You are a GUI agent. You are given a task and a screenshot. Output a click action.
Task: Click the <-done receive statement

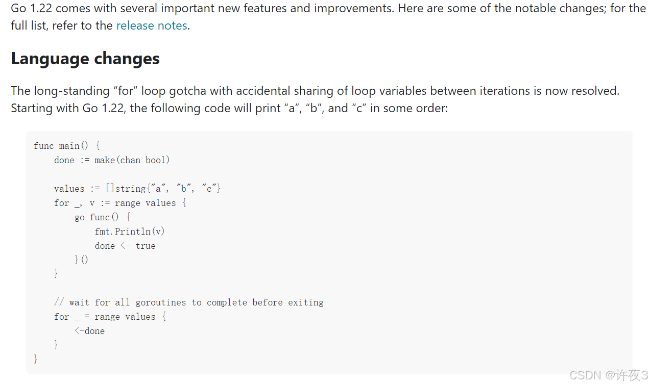click(89, 331)
